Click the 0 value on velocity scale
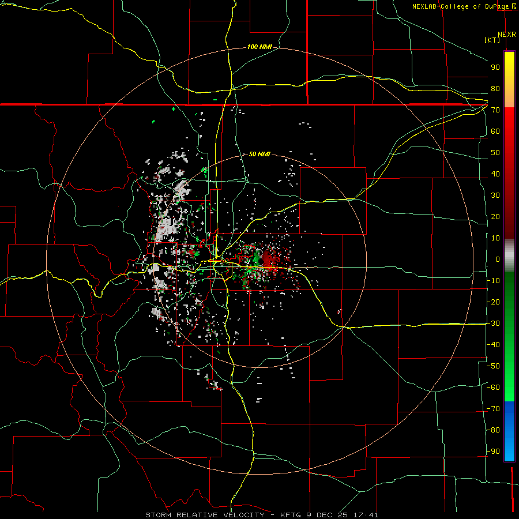 [x=498, y=259]
